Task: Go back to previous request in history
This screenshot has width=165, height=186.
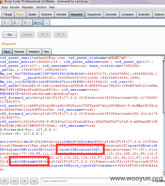Action: coord(42,35)
